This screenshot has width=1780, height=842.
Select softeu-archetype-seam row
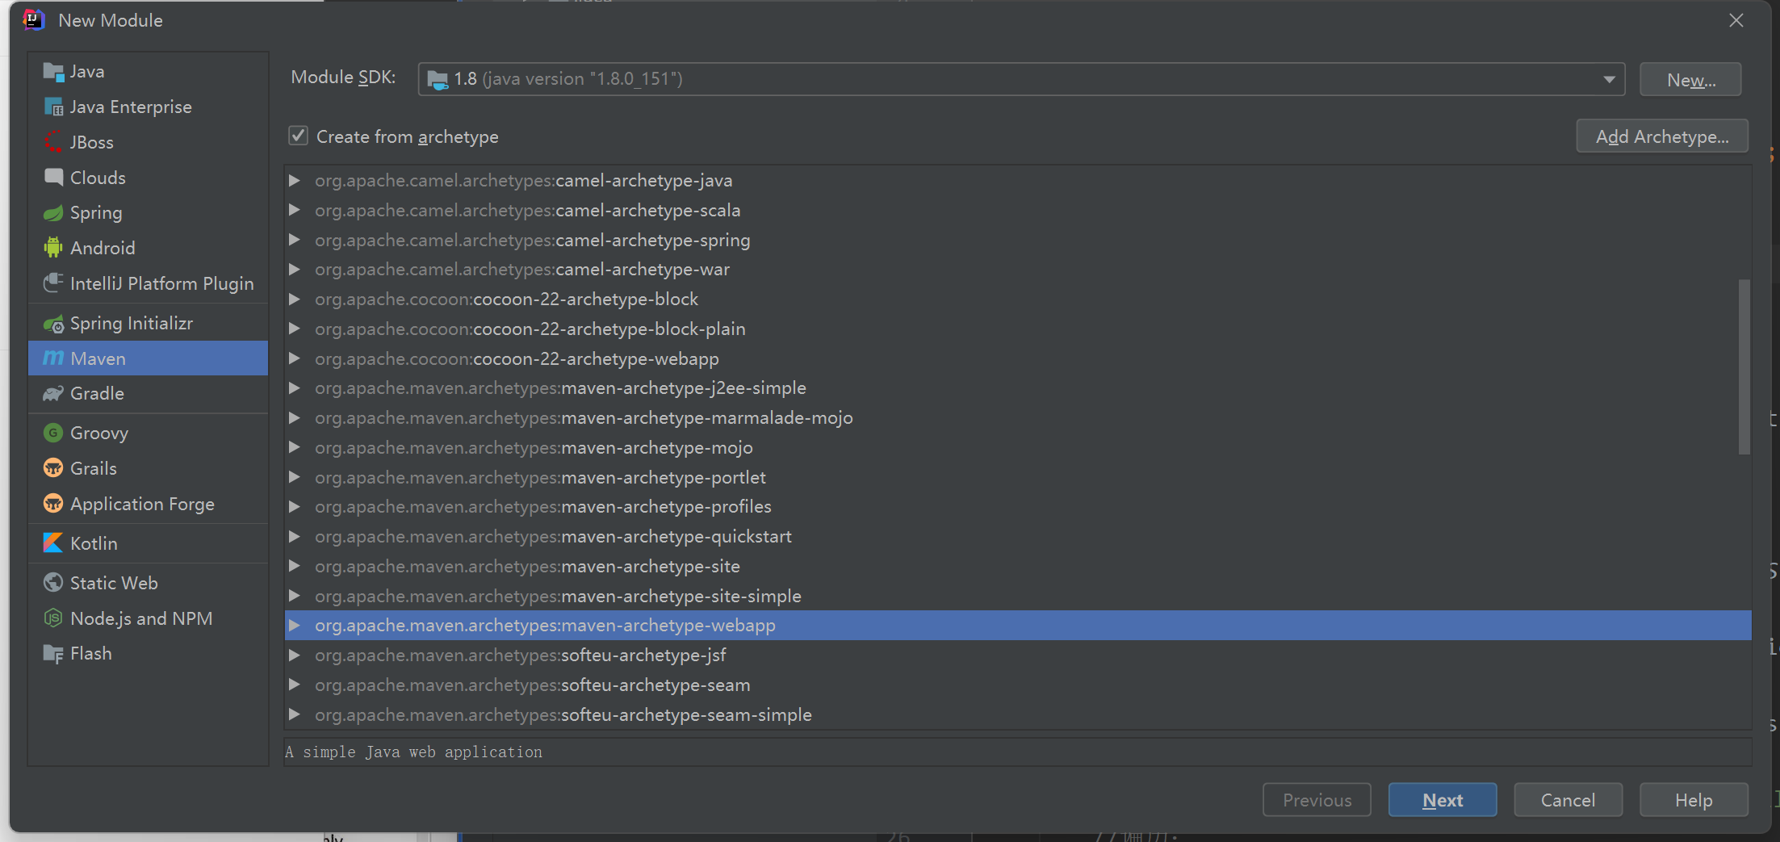click(1018, 685)
